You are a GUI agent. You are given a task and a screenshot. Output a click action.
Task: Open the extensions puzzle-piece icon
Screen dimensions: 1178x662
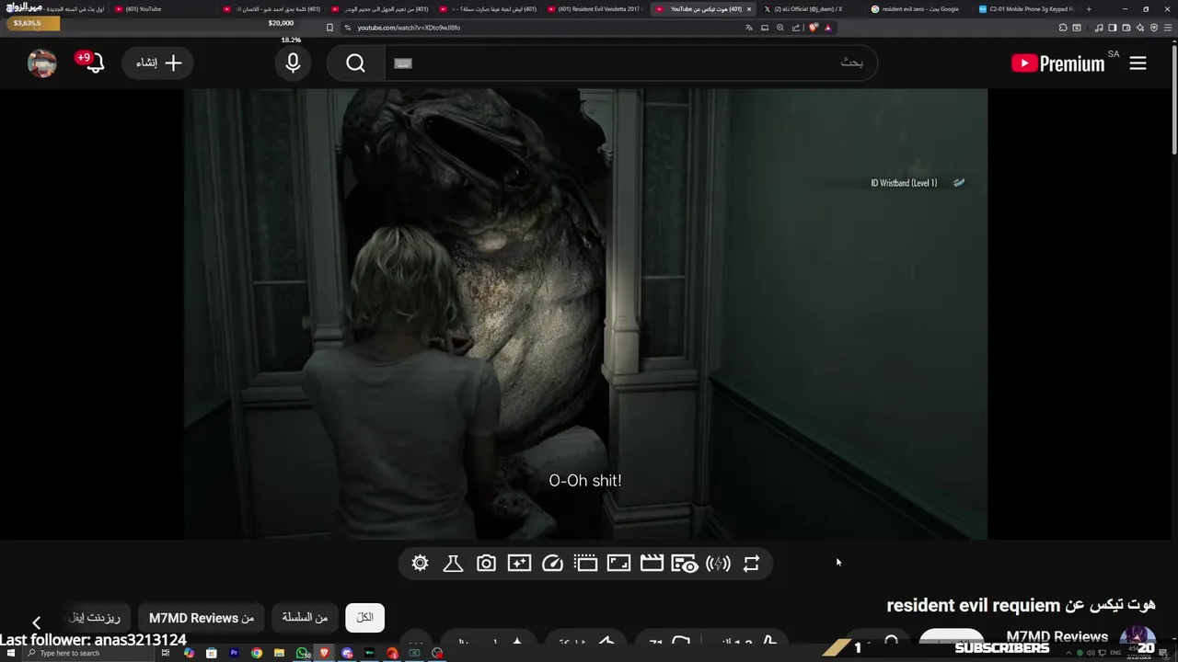(x=1063, y=28)
